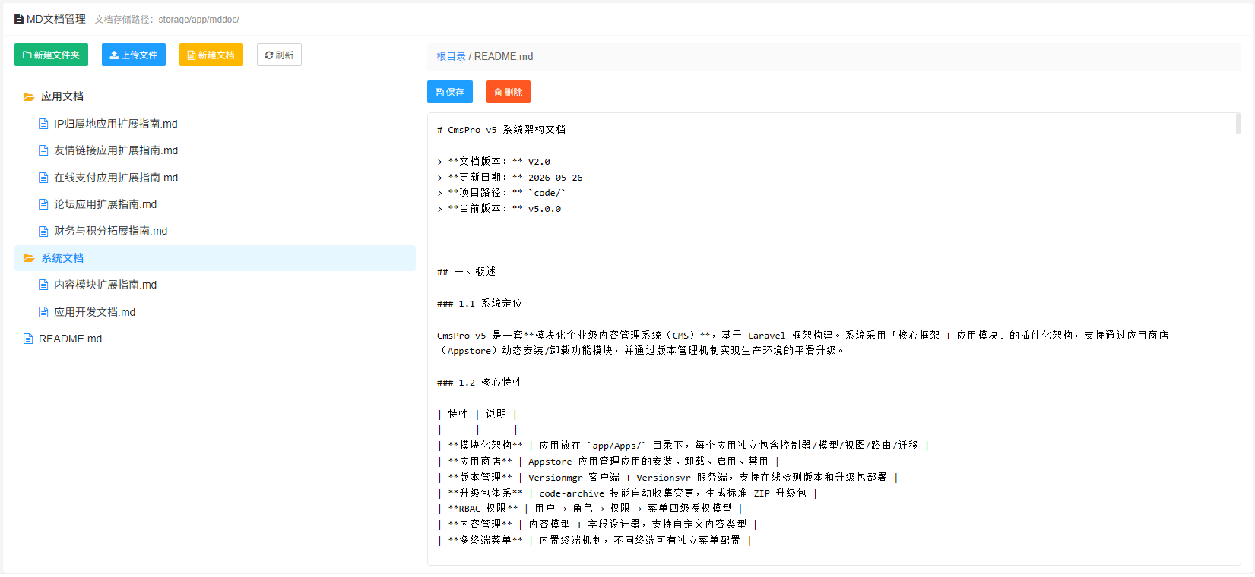Click the '内容管理' table row in editor

(x=597, y=525)
